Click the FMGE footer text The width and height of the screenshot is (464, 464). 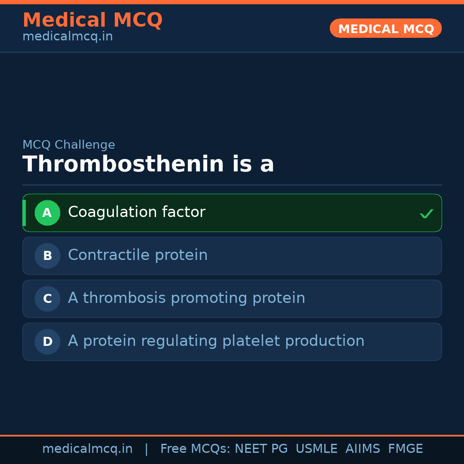405,449
